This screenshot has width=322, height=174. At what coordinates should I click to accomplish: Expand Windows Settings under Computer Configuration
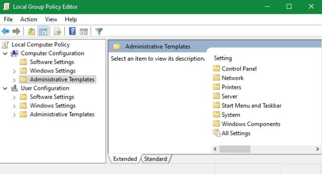pyautogui.click(x=14, y=71)
